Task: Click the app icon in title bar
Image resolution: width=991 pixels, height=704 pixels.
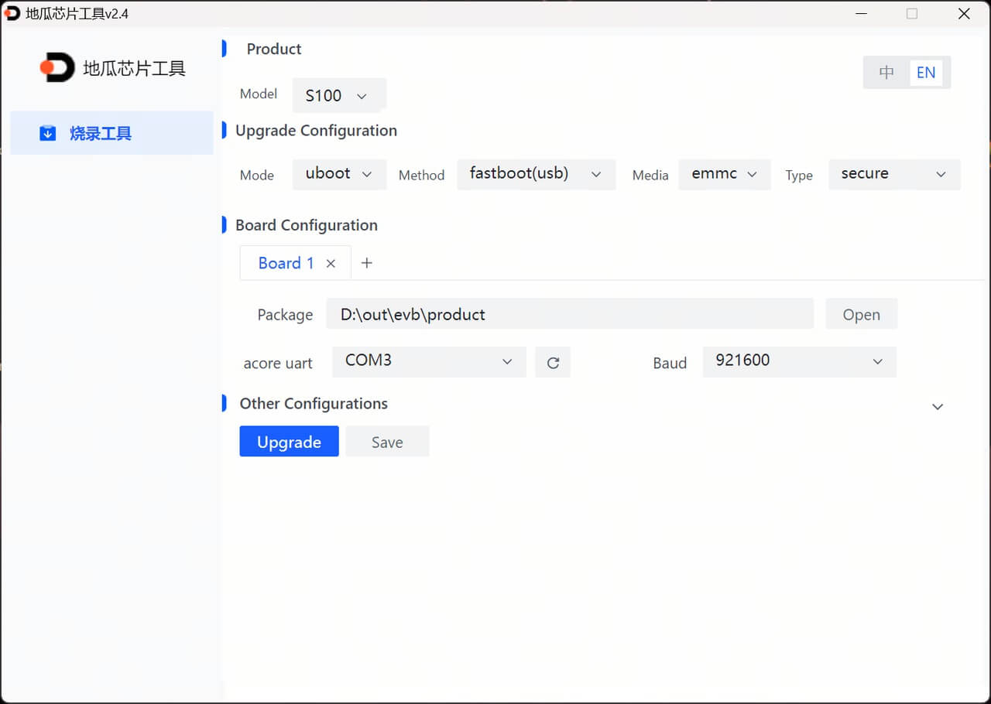Action: [12, 13]
